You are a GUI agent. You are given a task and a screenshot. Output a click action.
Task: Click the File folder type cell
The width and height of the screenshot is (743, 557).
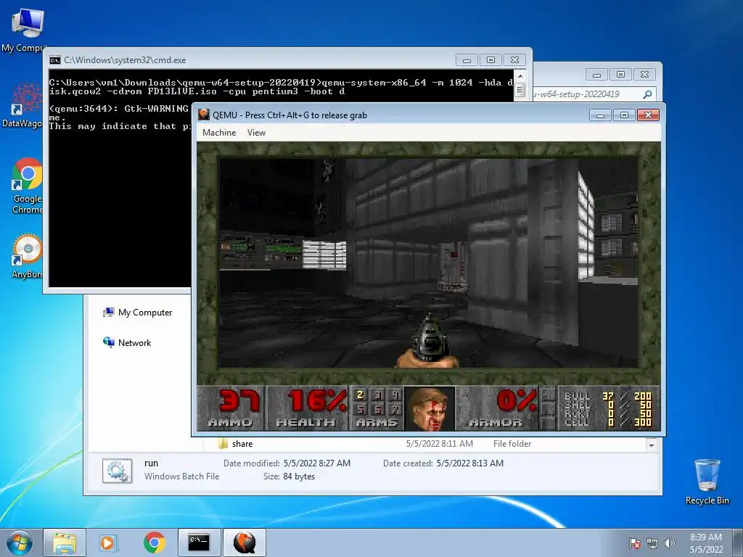[x=512, y=444]
